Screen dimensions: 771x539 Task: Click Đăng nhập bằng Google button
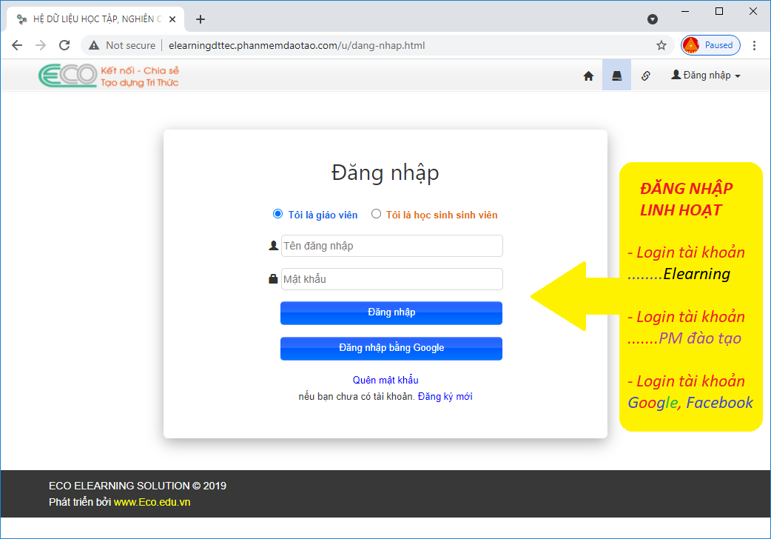pyautogui.click(x=391, y=348)
